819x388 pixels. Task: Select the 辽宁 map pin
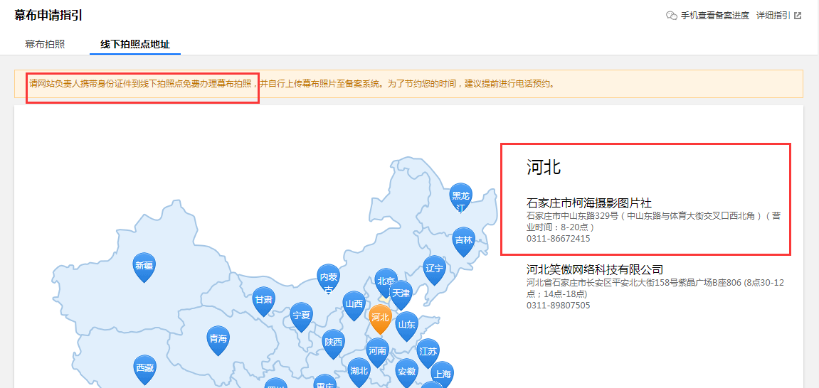(x=434, y=269)
